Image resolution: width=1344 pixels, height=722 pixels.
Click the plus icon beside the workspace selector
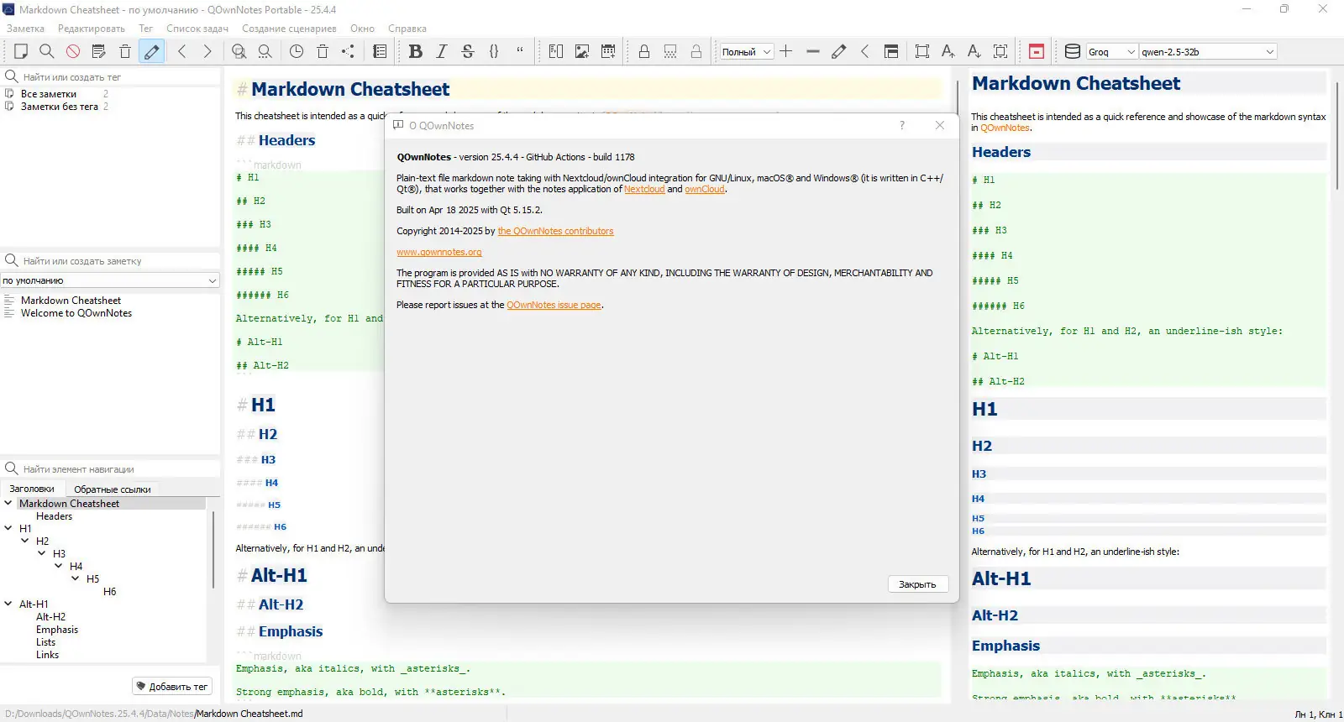pos(786,51)
